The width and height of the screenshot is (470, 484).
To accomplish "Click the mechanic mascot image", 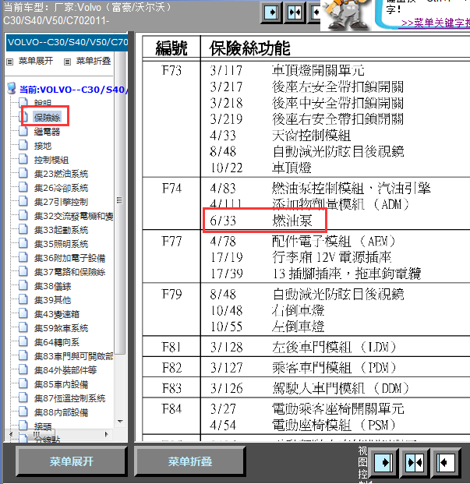I will click(x=345, y=15).
